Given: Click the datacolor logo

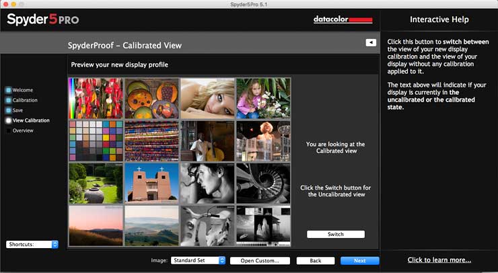Looking at the screenshot, I should pos(343,19).
